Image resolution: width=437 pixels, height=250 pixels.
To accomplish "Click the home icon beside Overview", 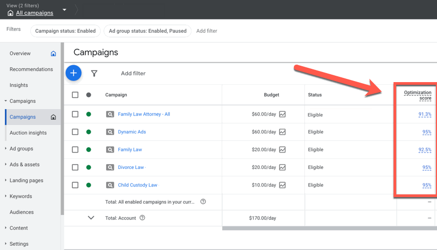I will (53, 53).
